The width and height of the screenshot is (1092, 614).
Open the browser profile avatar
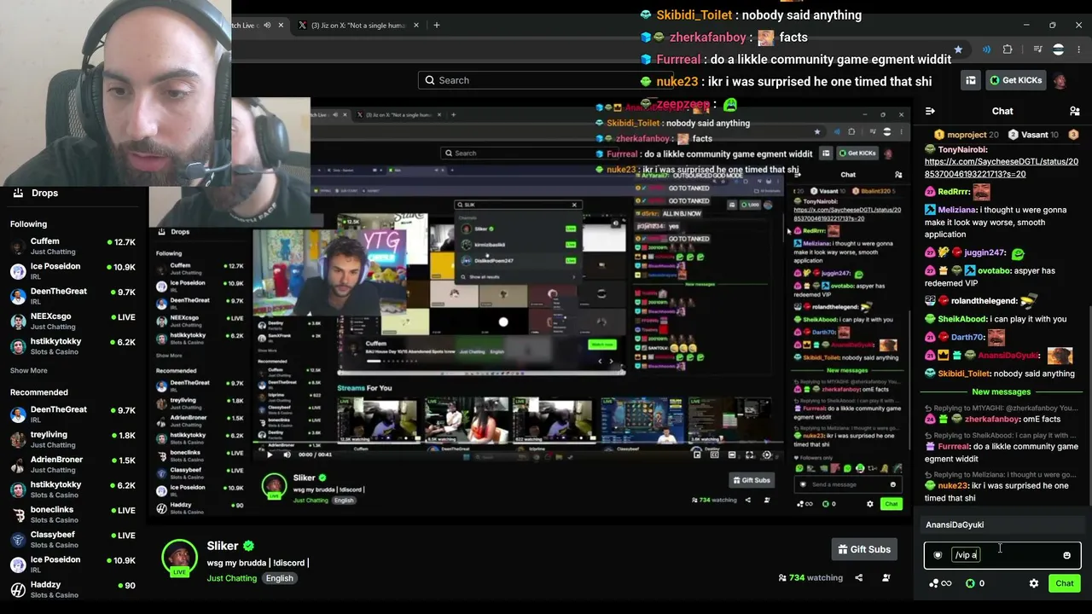(x=1058, y=49)
